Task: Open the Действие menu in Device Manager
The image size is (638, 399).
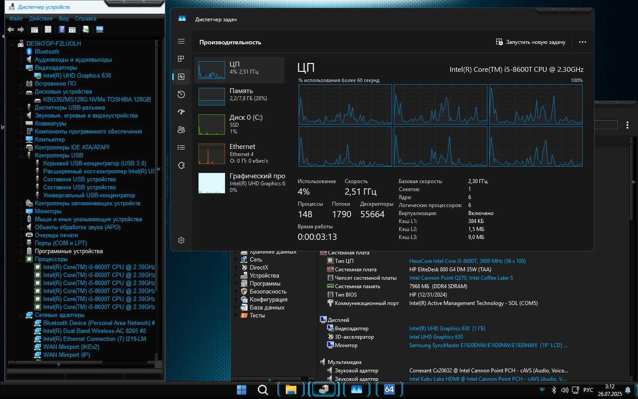Action: pyautogui.click(x=41, y=19)
